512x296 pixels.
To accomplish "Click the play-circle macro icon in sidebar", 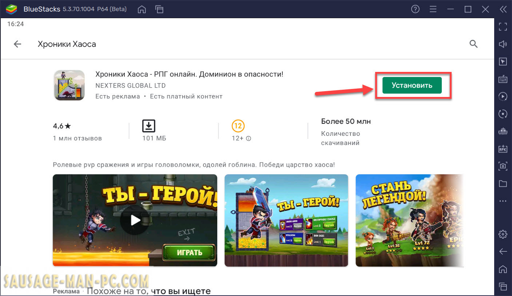I will click(503, 97).
